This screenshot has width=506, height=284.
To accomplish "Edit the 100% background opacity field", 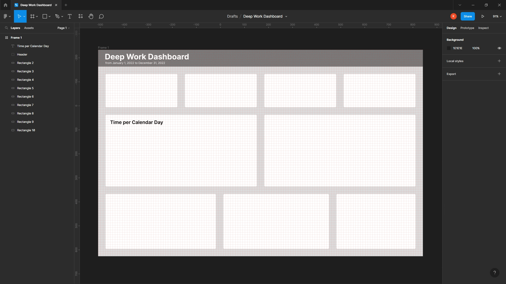I will click(x=476, y=48).
